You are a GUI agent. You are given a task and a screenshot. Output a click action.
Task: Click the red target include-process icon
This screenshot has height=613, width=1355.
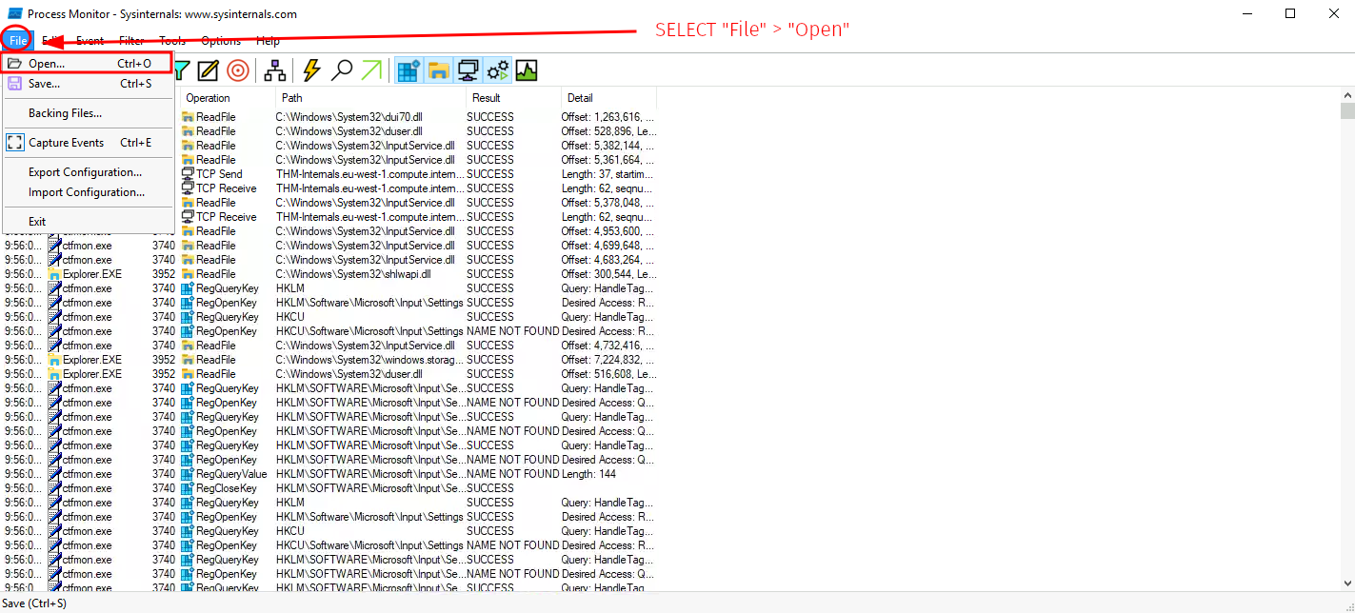click(237, 70)
